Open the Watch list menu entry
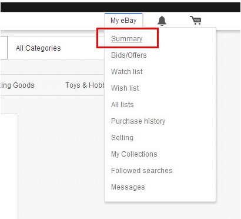Screen dimensions: 241x219 click(127, 72)
